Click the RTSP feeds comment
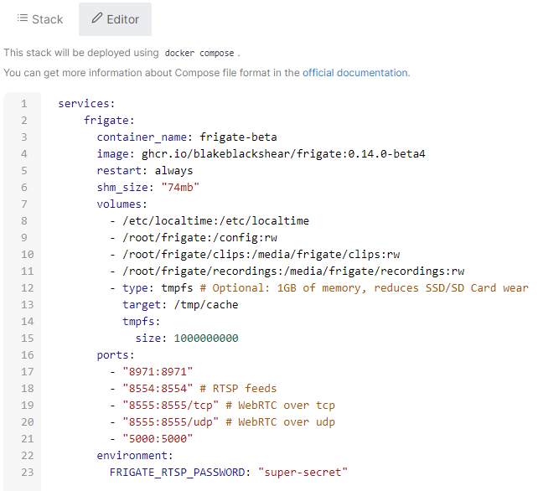The image size is (538, 491). (x=238, y=389)
